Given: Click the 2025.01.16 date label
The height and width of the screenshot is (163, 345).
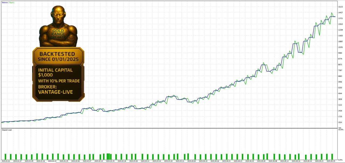Looking at the screenshot, I should (41, 161).
